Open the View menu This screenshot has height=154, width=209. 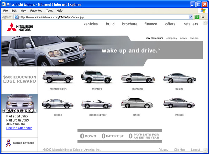pyautogui.click(x=23, y=11)
